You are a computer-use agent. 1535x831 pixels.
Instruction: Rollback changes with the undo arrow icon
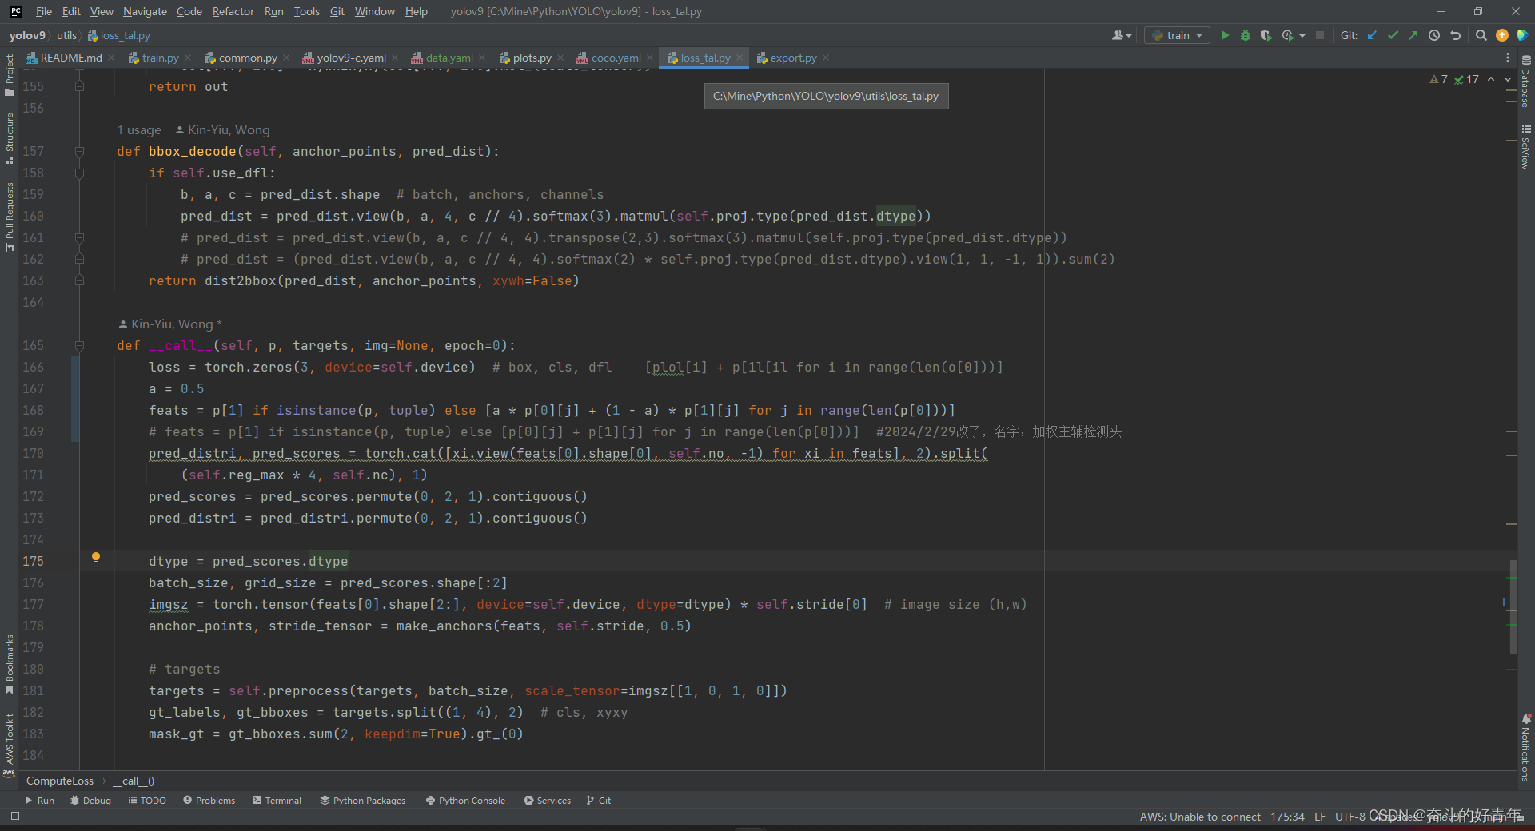(x=1455, y=35)
